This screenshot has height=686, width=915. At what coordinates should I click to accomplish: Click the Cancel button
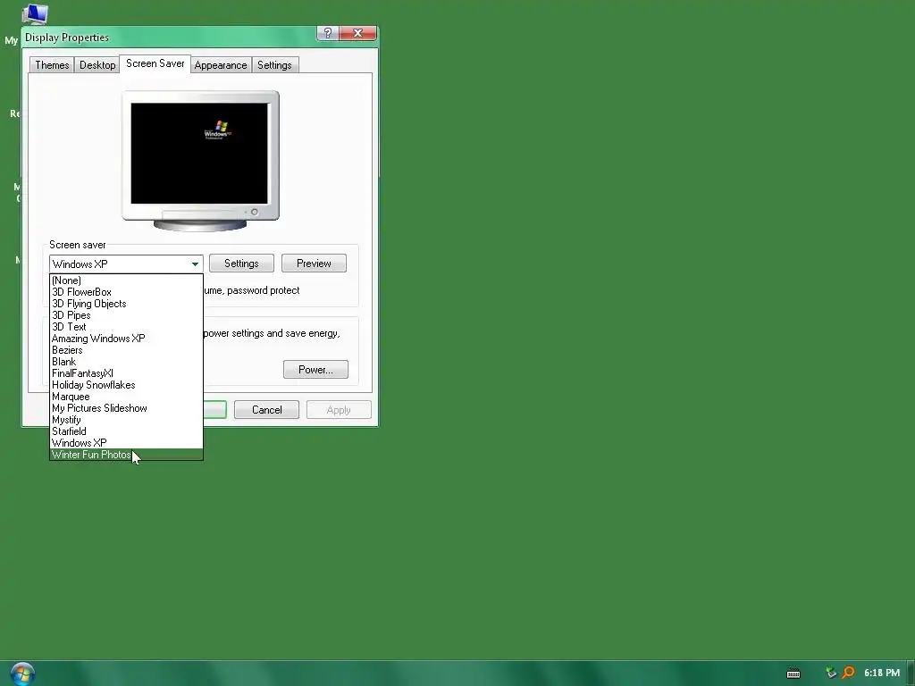click(x=266, y=410)
